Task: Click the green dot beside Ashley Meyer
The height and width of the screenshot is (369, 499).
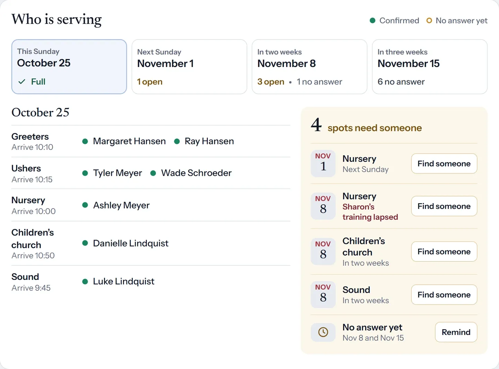Action: [x=85, y=205]
